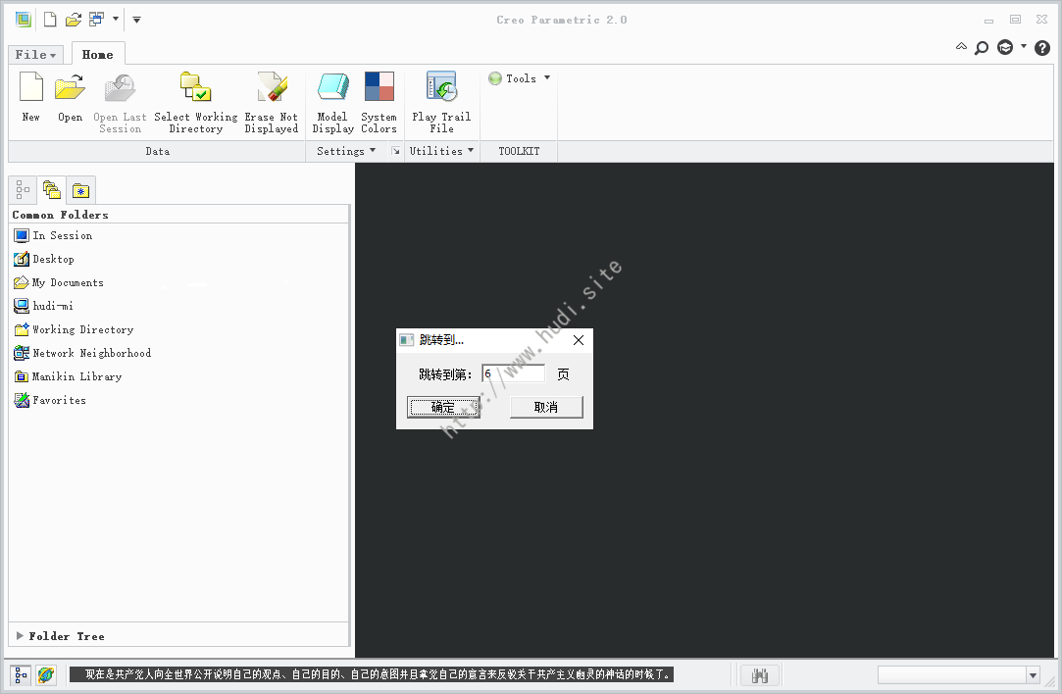This screenshot has height=694, width=1062.
Task: Open Help question mark icon
Action: (1042, 47)
